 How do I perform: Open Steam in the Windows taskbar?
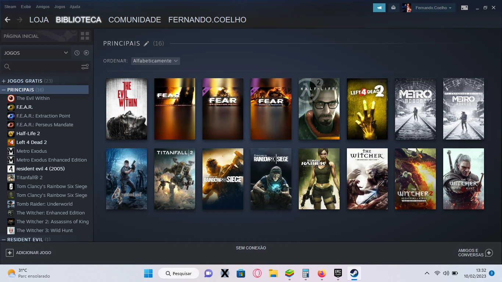click(354, 273)
